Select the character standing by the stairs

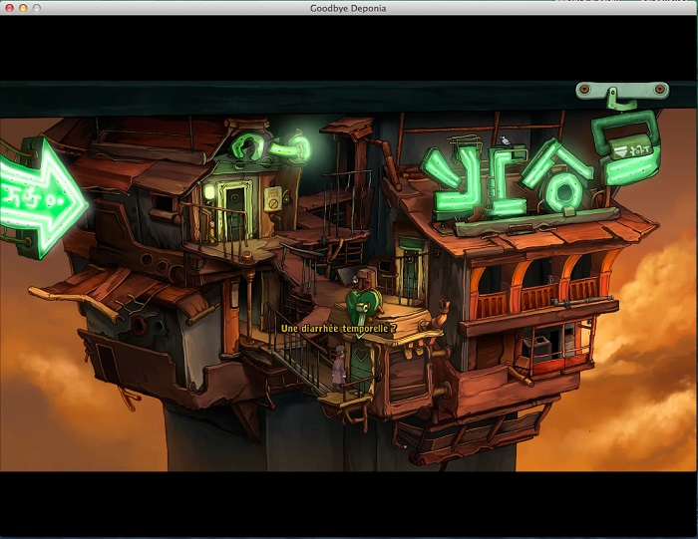340,367
